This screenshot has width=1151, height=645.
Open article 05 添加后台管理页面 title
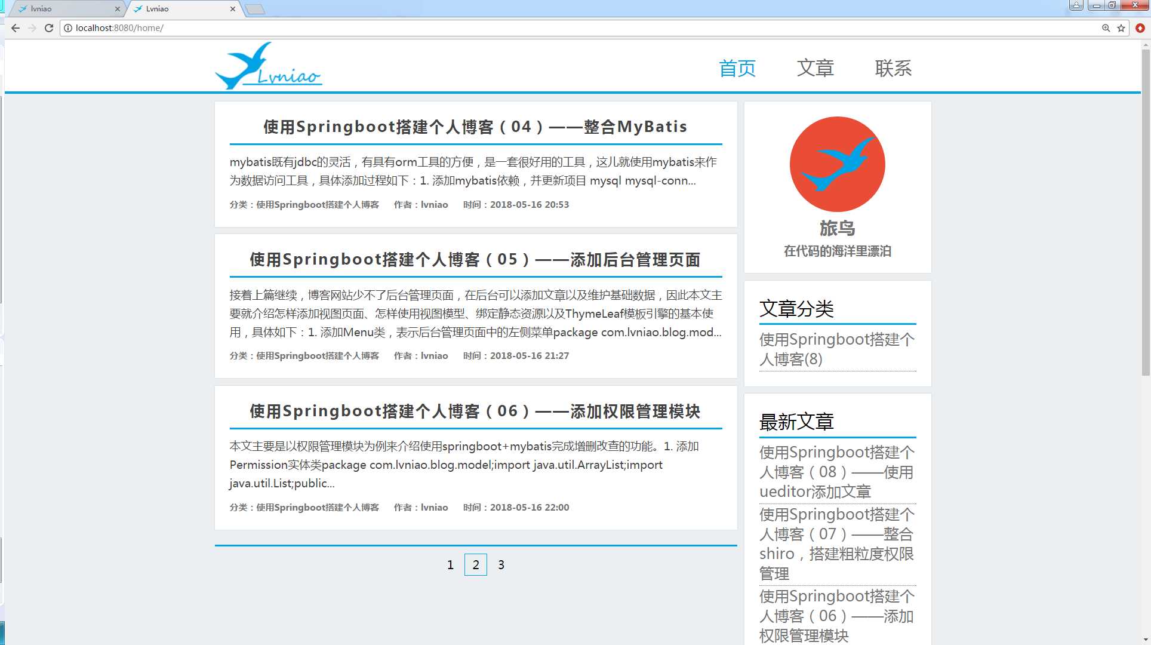pos(475,260)
